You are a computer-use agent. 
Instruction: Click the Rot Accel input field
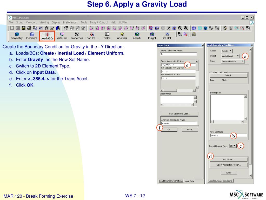pyautogui.click(x=178, y=78)
